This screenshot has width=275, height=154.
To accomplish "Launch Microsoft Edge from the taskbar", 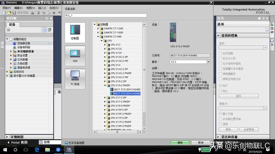I will point(37,150).
